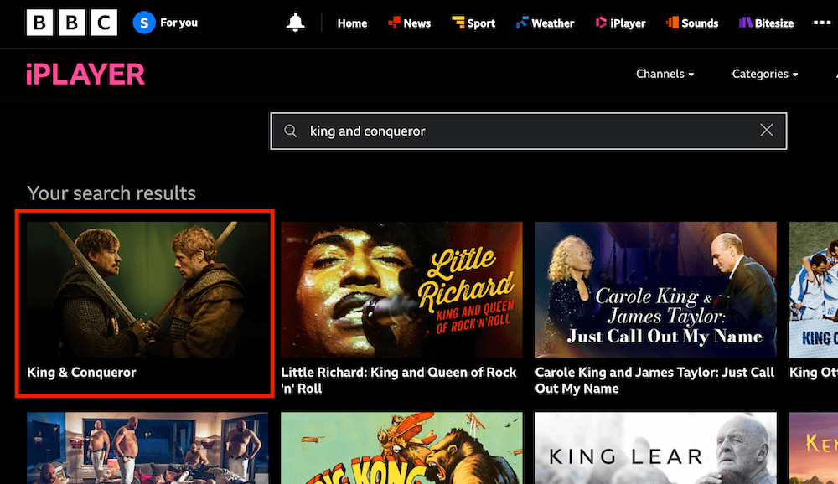The height and width of the screenshot is (484, 838).
Task: Open the Little Richard thumbnail
Action: coord(401,290)
